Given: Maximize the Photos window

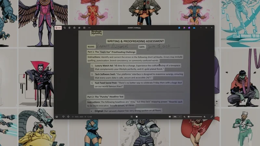Looking at the screenshot, I should (x=206, y=28).
